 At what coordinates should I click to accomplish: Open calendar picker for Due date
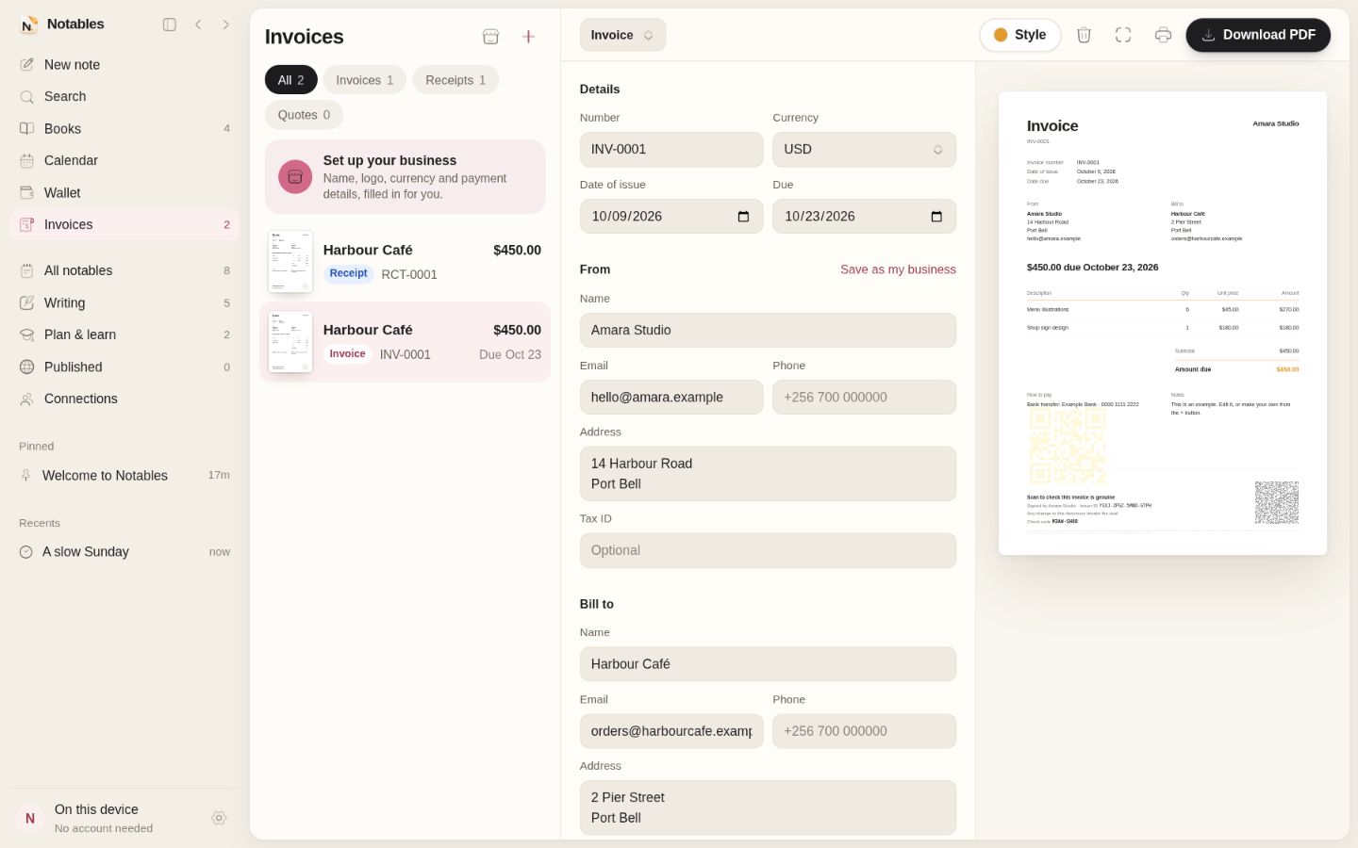(936, 217)
